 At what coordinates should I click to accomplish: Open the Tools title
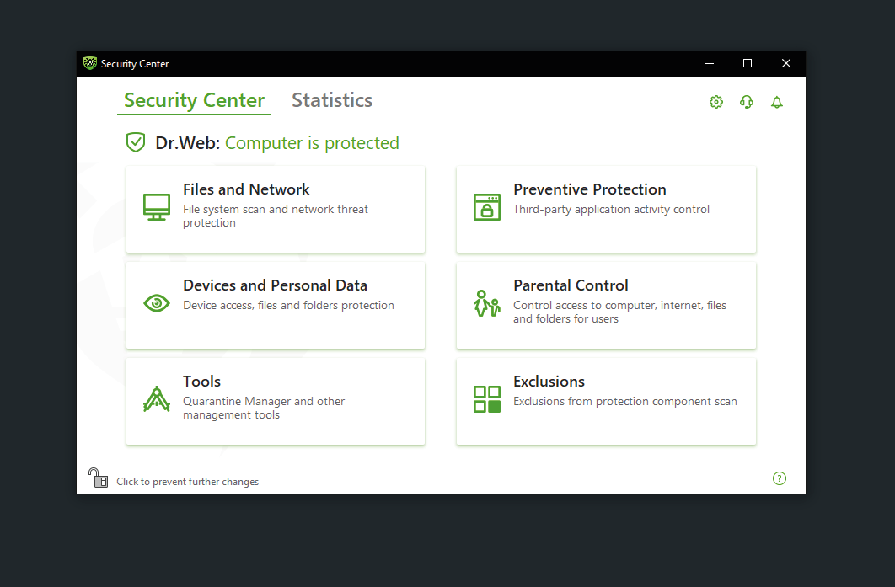[x=201, y=381]
